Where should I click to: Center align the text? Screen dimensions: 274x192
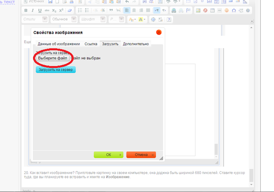[x=134, y=10]
